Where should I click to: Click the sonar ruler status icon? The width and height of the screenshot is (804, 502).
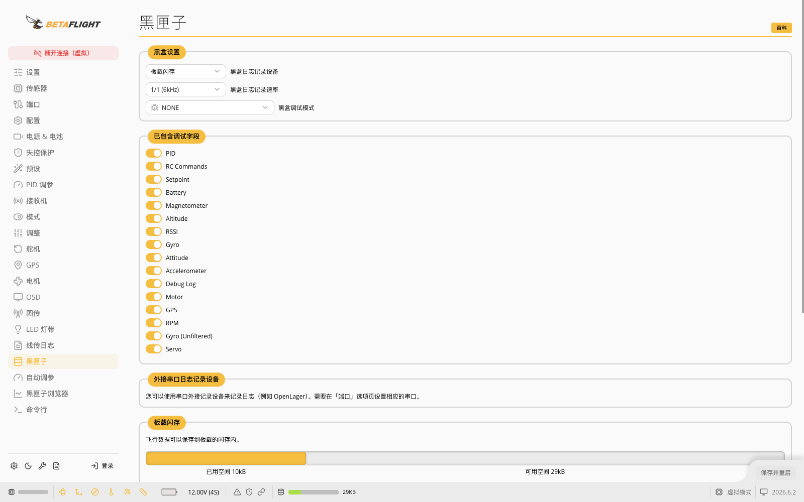143,492
